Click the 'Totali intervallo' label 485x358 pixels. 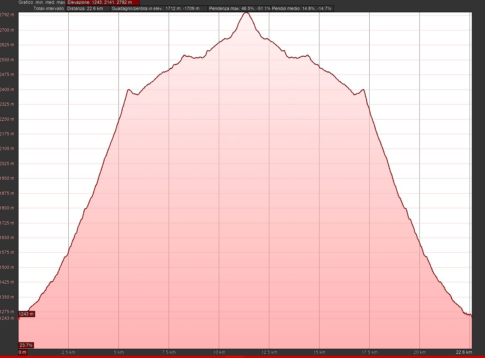[49, 8]
